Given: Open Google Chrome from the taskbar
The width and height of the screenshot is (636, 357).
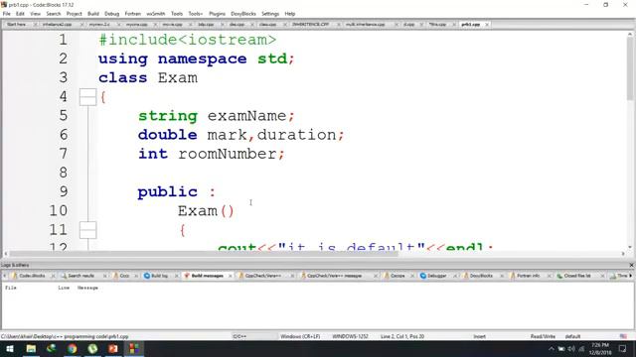Looking at the screenshot, I should pos(73,348).
